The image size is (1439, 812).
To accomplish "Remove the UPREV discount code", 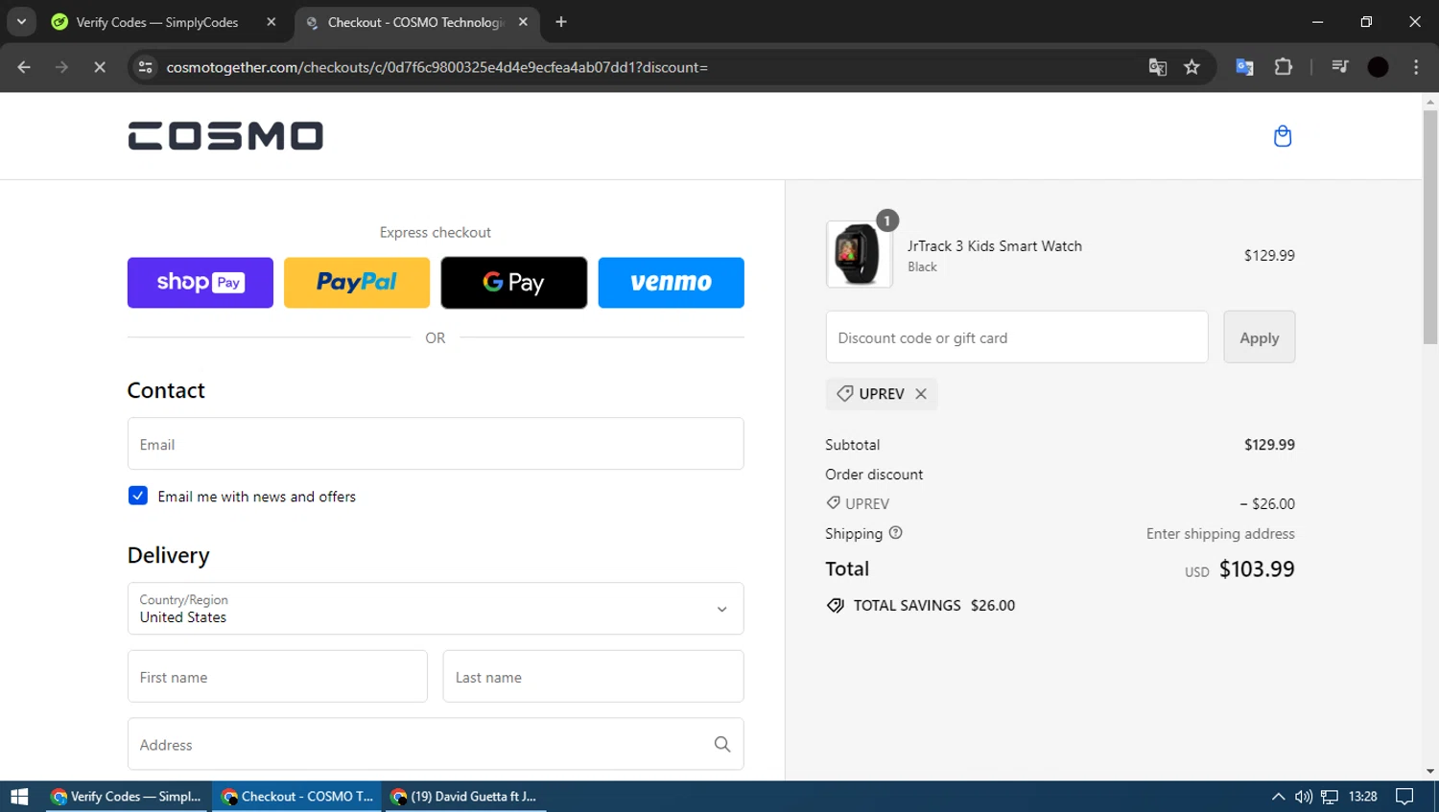I will coord(921,394).
